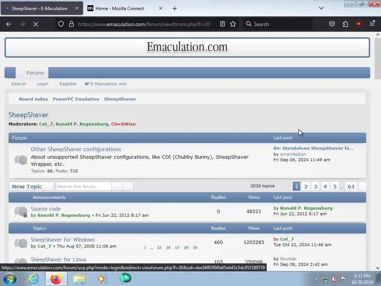Screen dimensions: 381x286
Task: Click Firefox icon in taskbar
Action: click(x=56, y=279)
